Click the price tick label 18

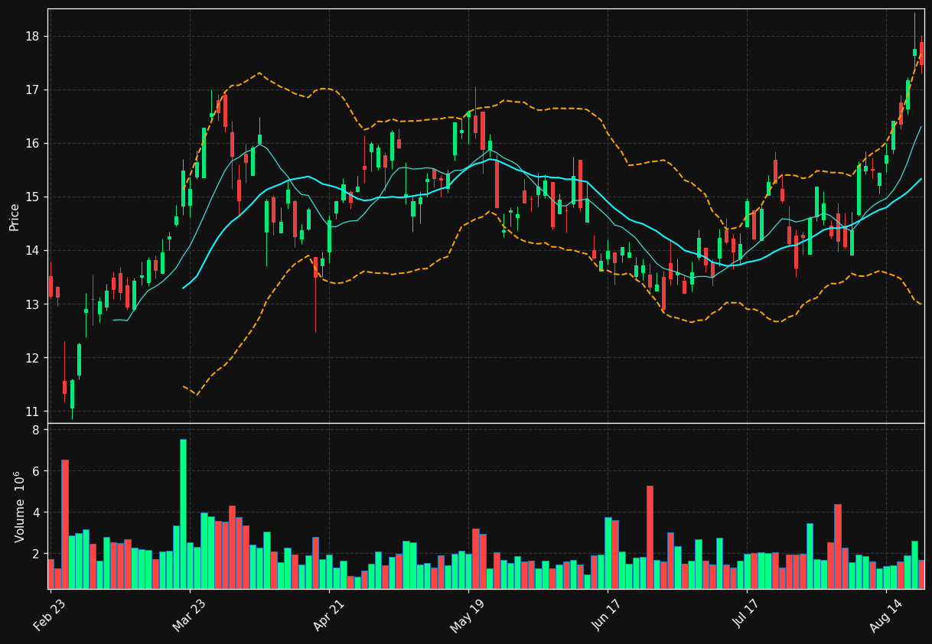pyautogui.click(x=34, y=37)
